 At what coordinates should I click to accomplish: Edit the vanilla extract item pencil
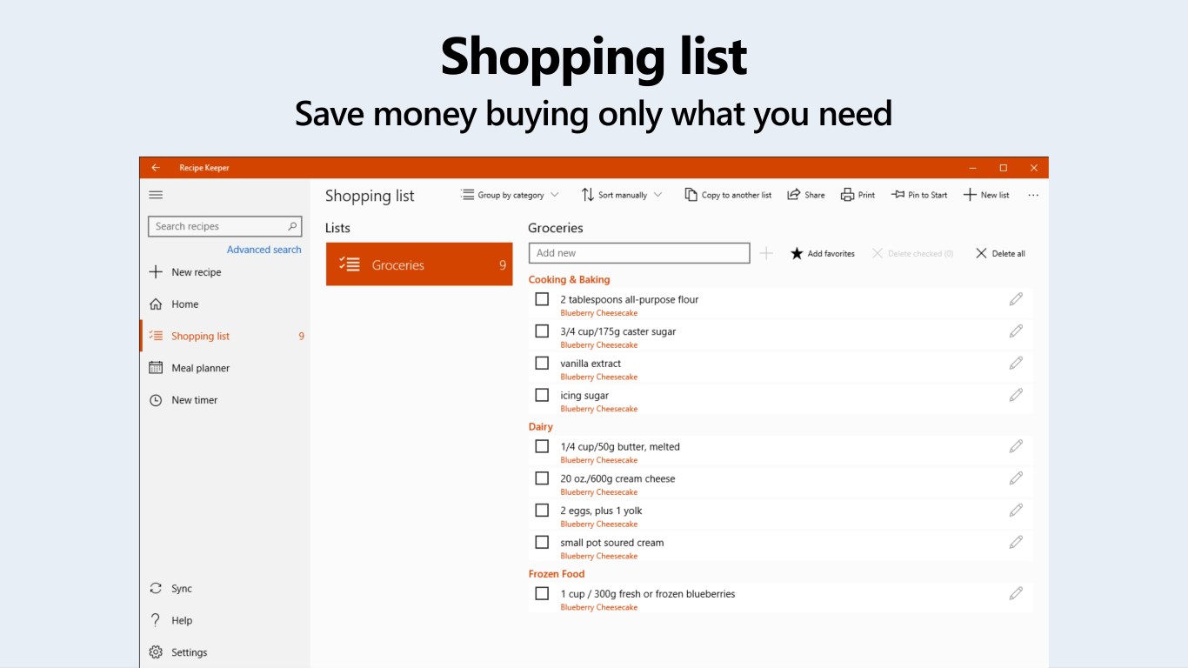(x=1016, y=364)
